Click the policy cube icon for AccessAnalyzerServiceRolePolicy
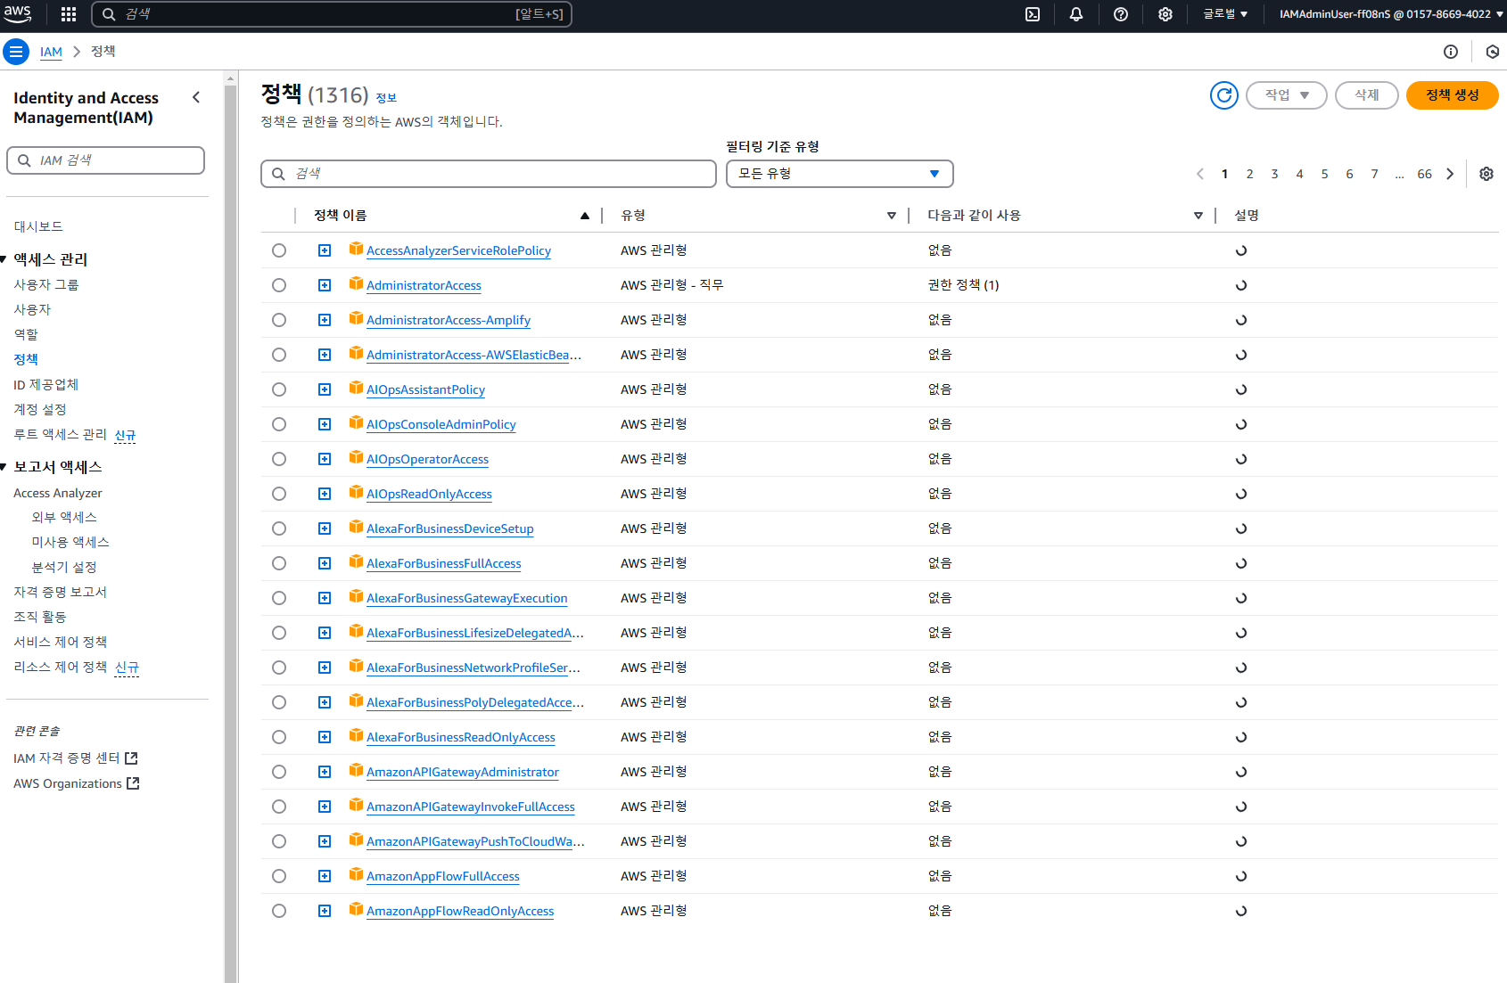 pyautogui.click(x=356, y=249)
